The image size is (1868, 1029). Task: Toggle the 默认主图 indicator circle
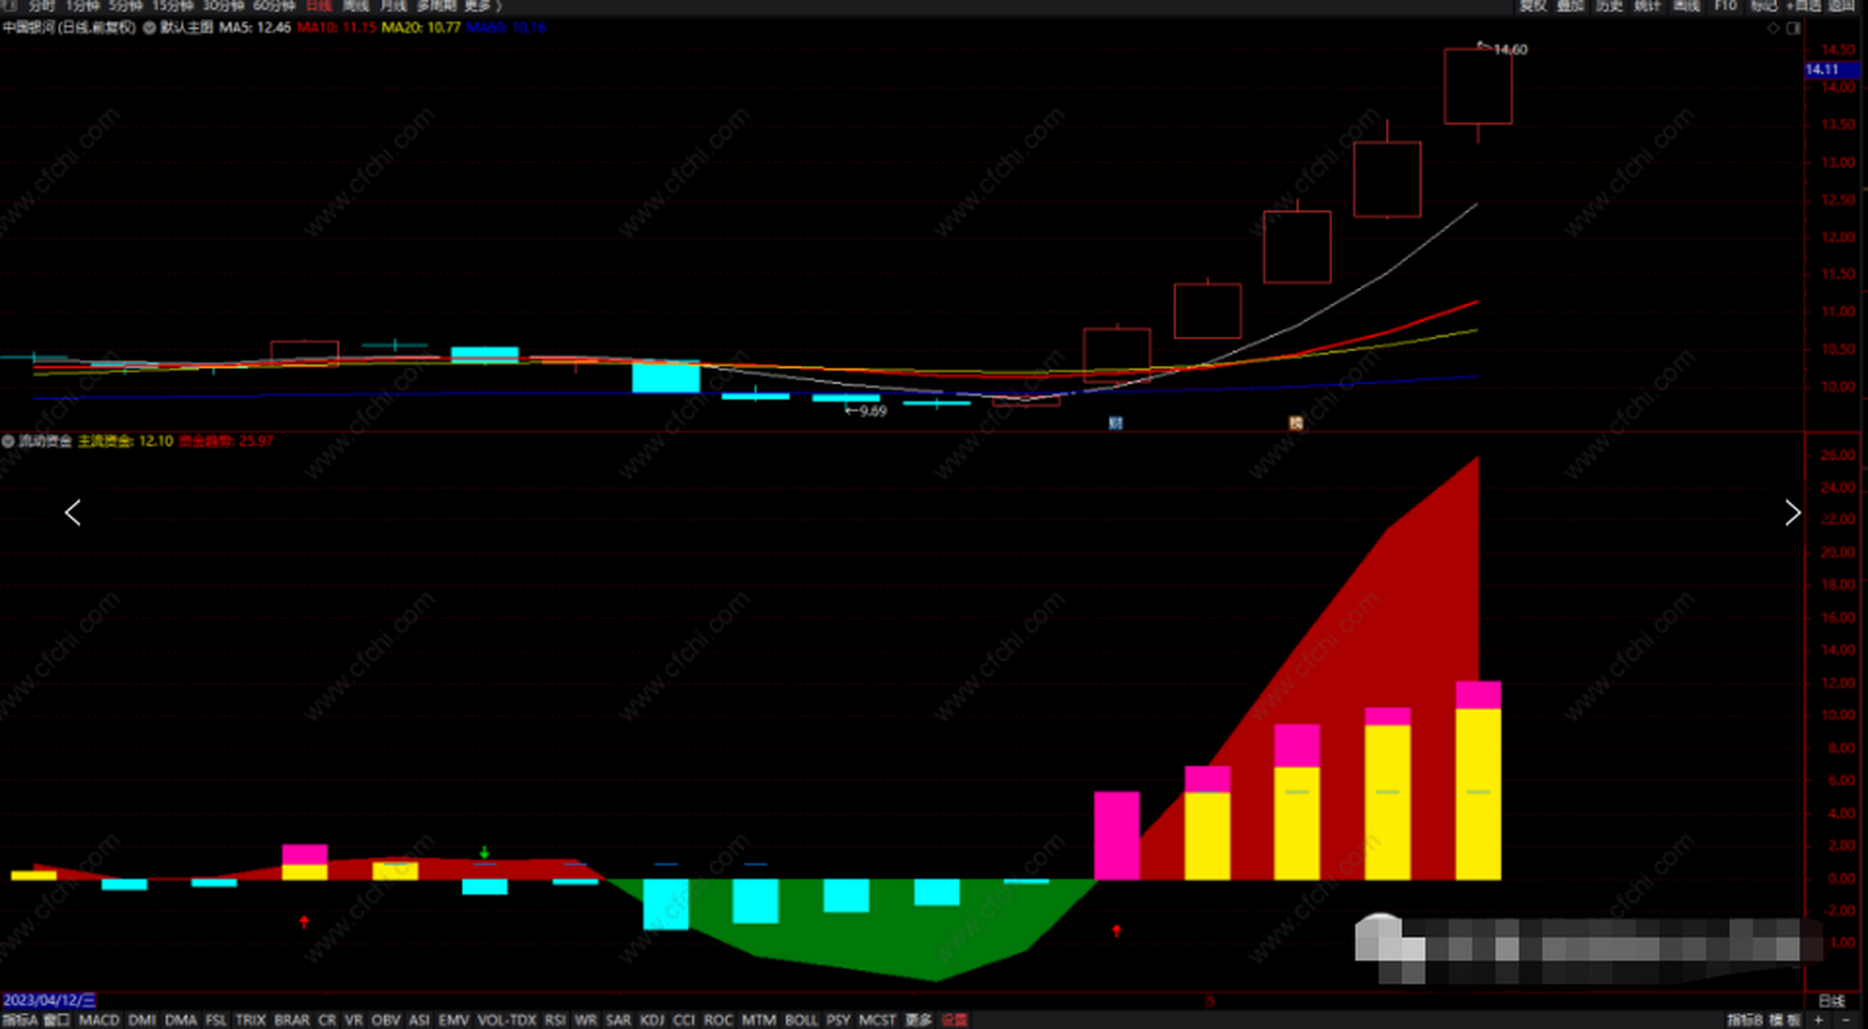coord(150,27)
